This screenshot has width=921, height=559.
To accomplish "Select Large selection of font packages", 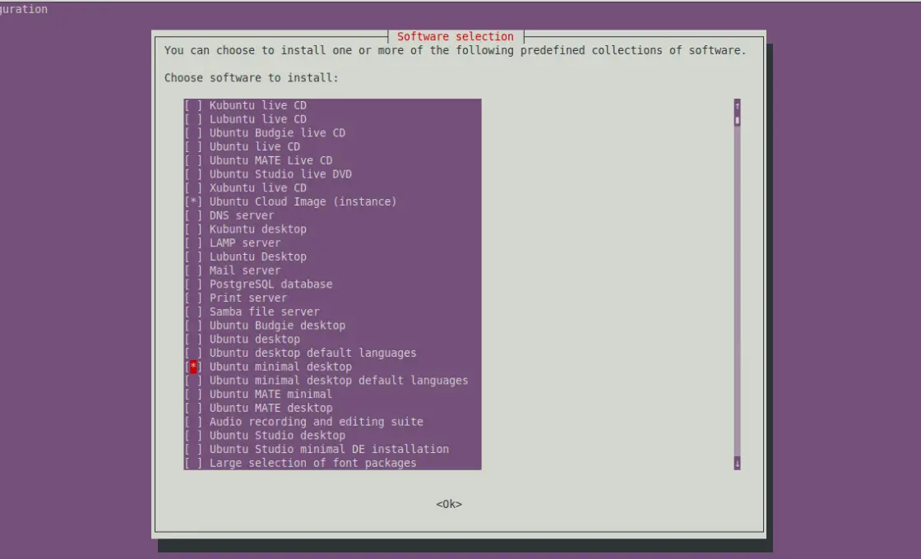I will (x=193, y=464).
